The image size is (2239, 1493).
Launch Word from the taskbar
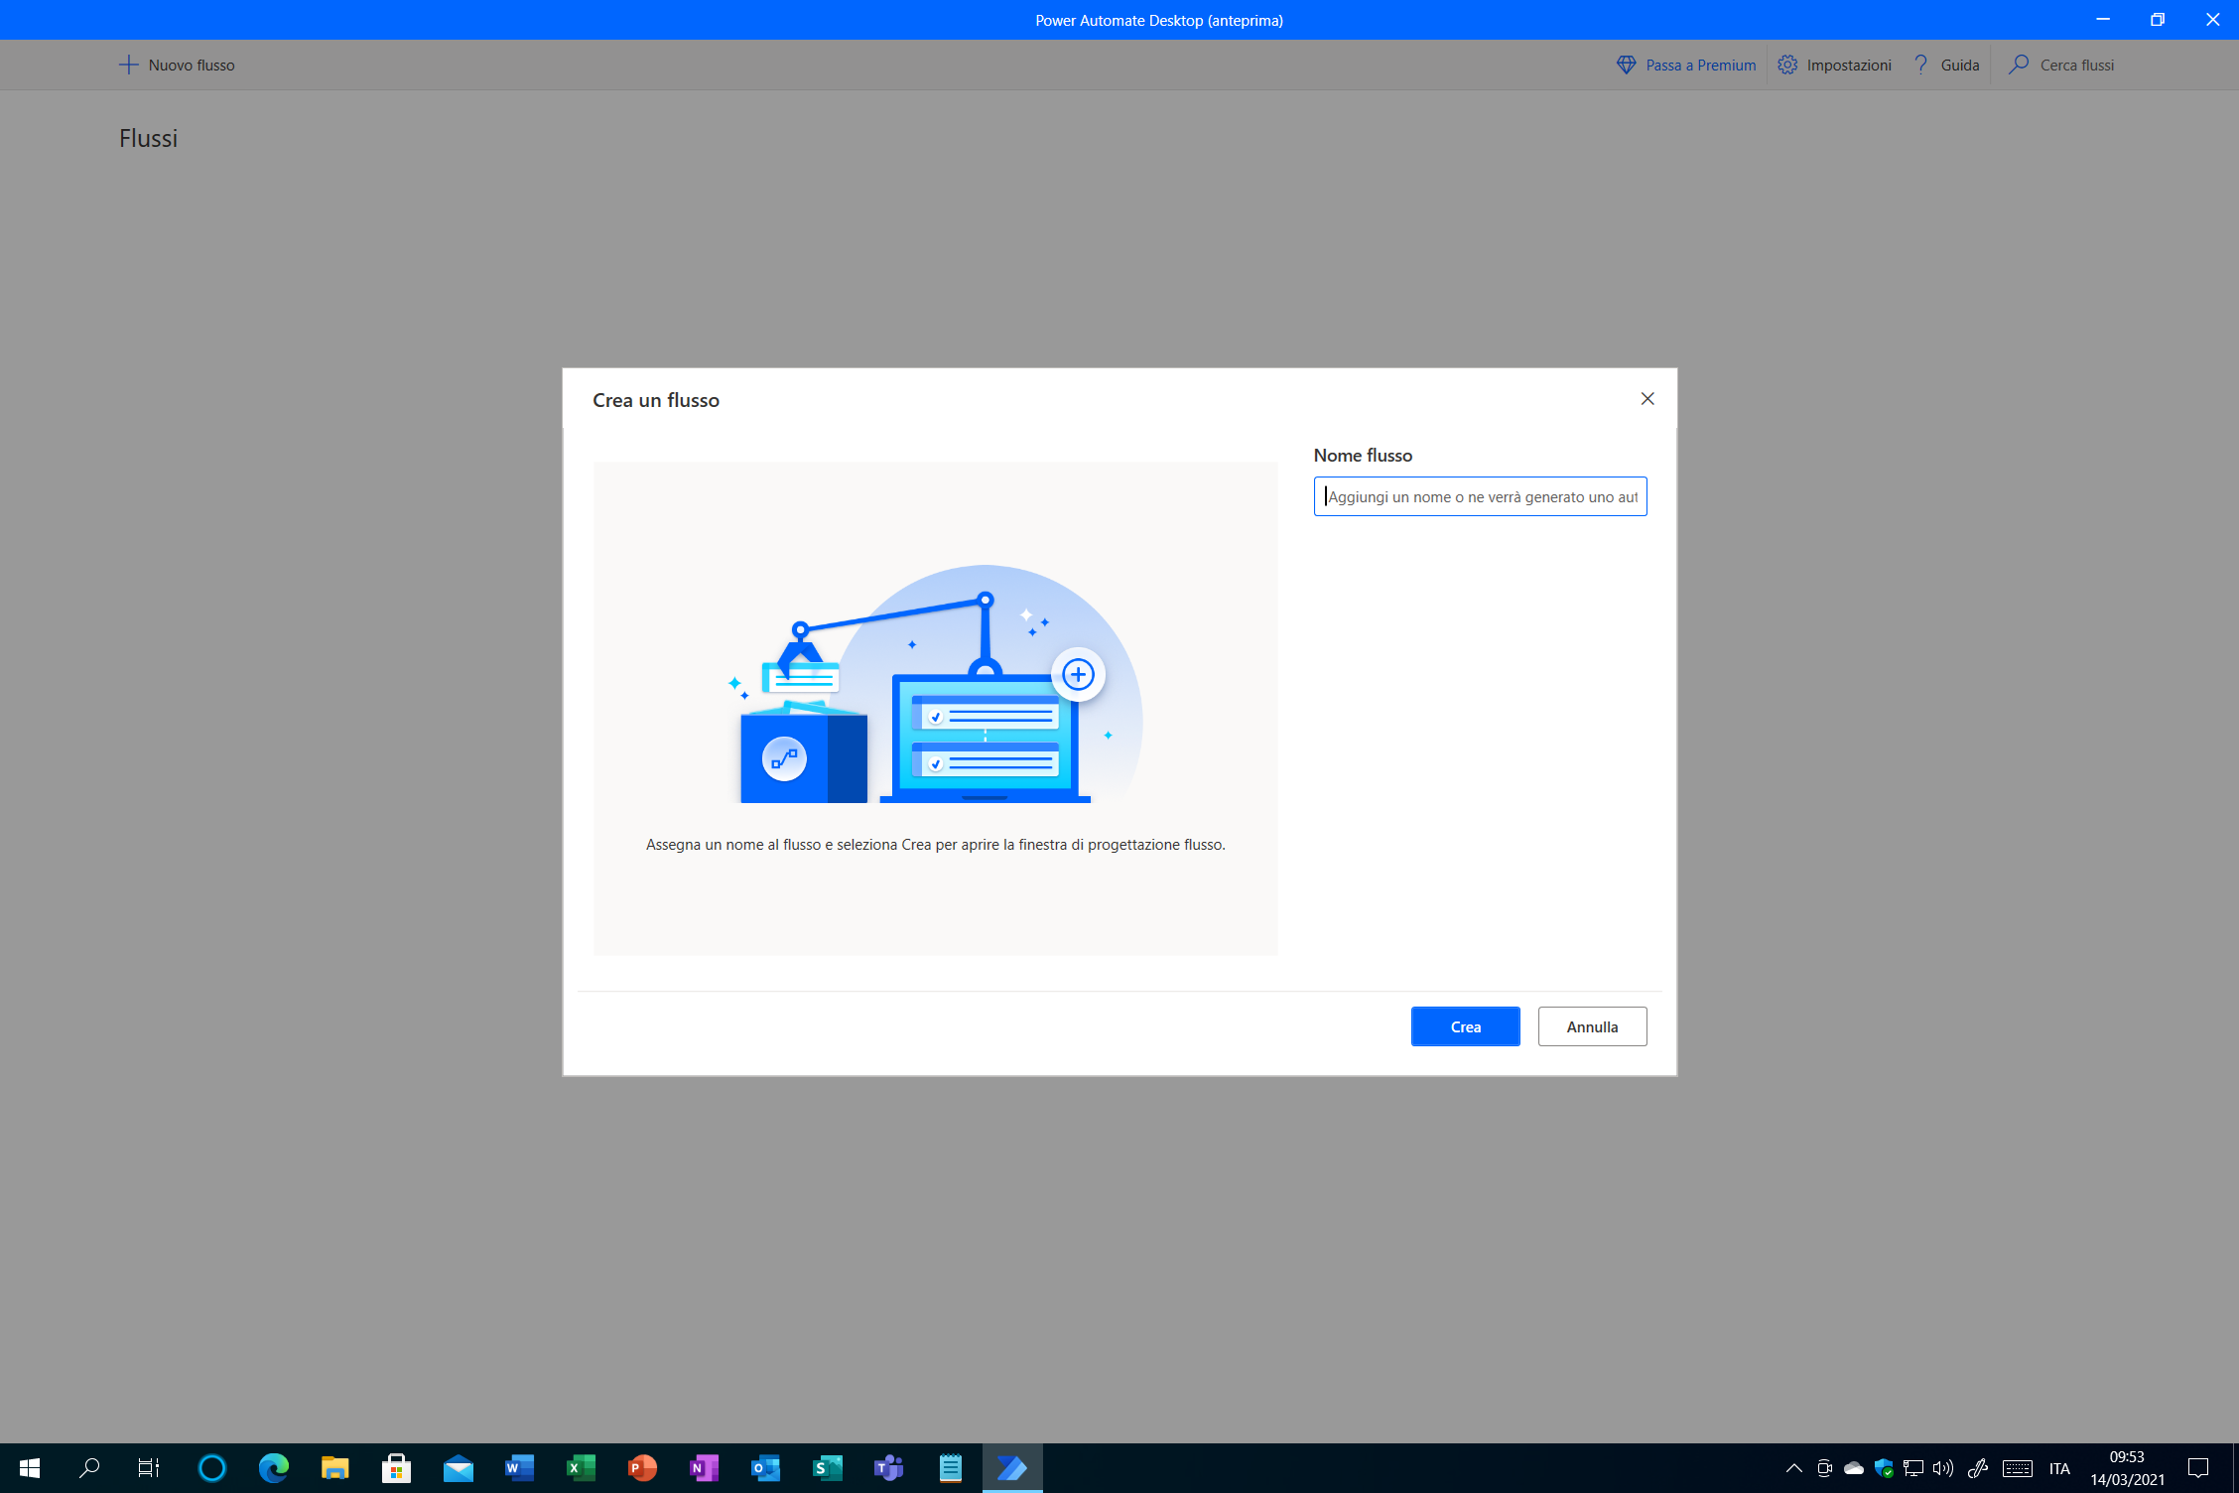(520, 1468)
